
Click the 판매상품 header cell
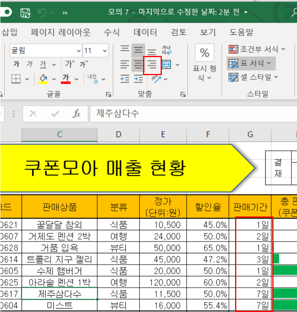click(60, 207)
